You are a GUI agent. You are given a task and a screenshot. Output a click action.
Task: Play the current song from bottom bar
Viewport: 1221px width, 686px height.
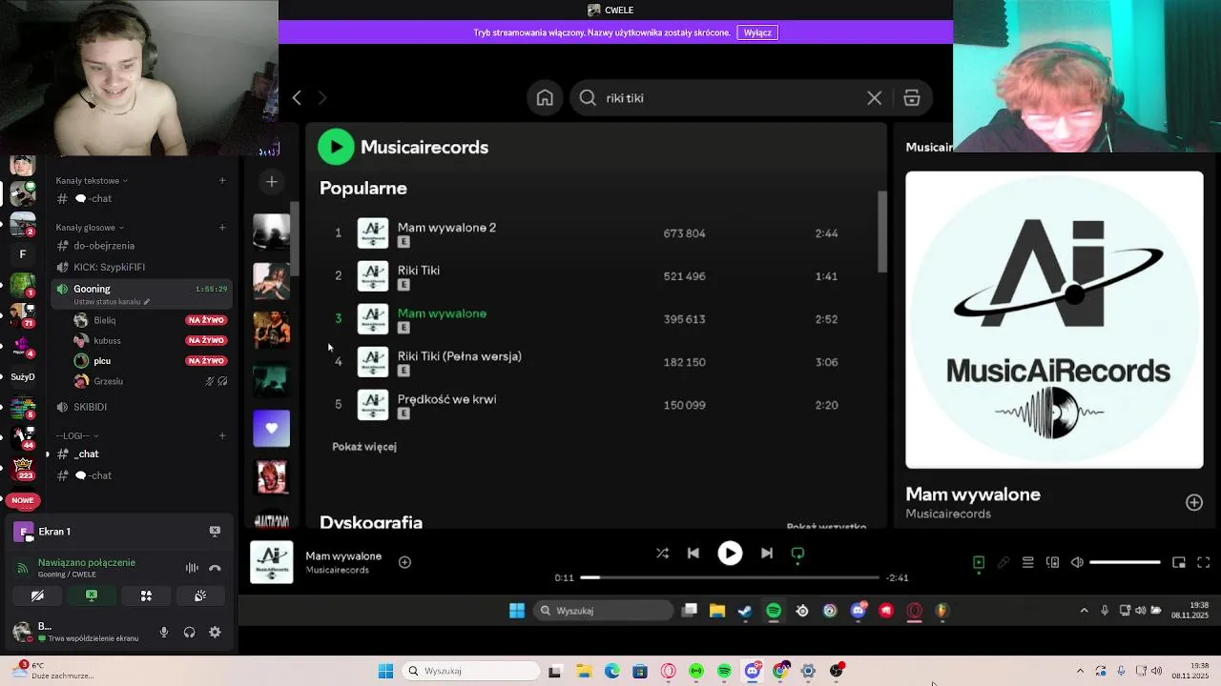tap(730, 553)
